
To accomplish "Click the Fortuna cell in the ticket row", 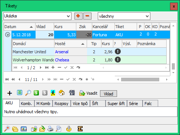I will [103, 35].
